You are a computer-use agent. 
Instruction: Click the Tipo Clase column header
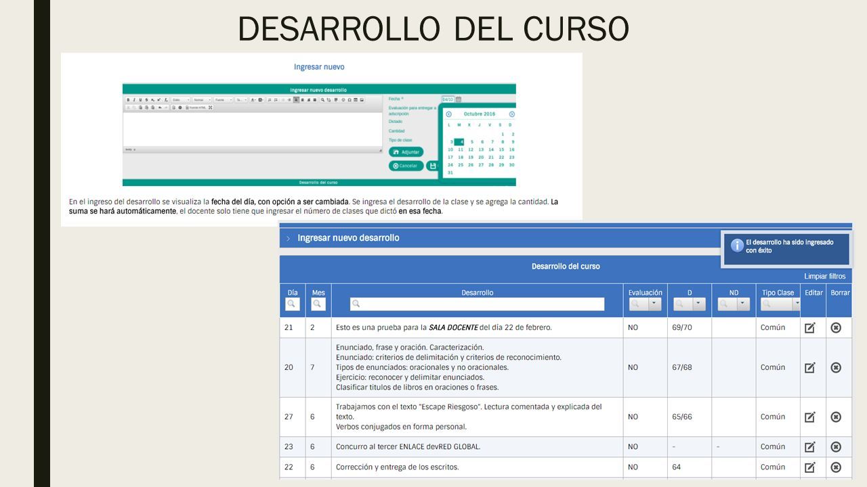(x=778, y=293)
